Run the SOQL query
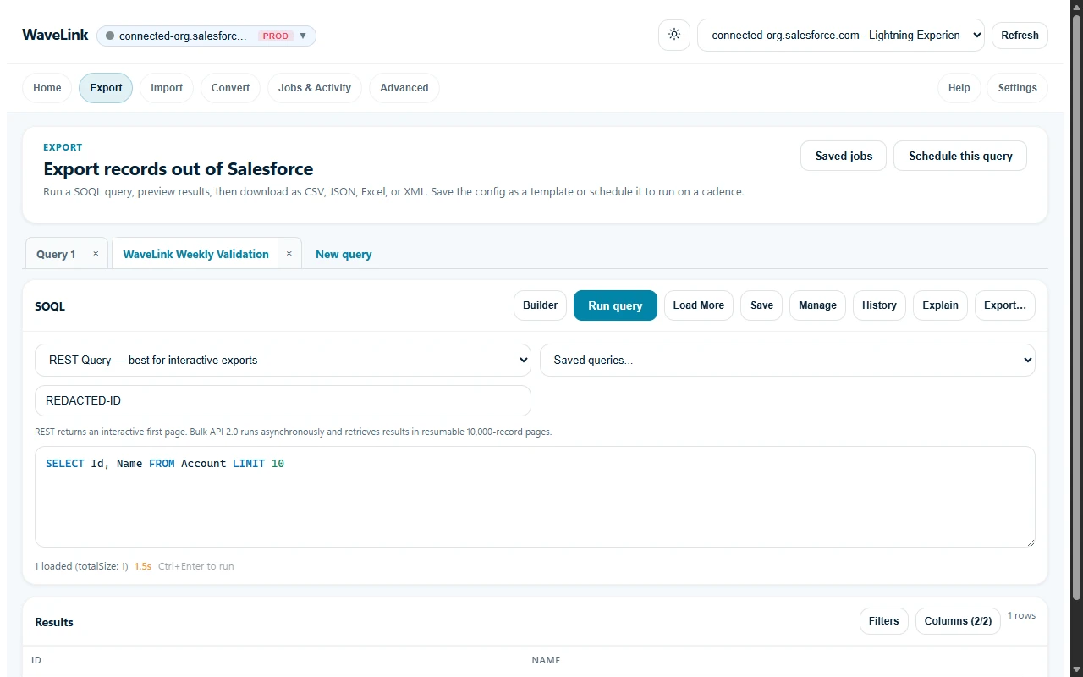This screenshot has height=677, width=1083. click(615, 305)
